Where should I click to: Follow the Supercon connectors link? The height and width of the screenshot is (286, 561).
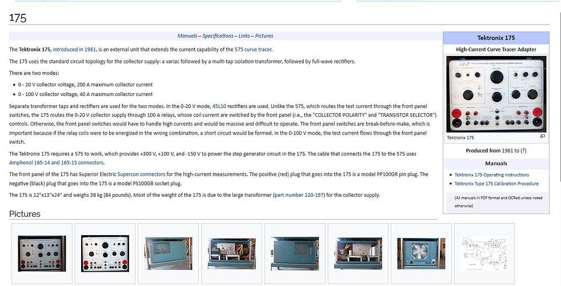(x=141, y=174)
